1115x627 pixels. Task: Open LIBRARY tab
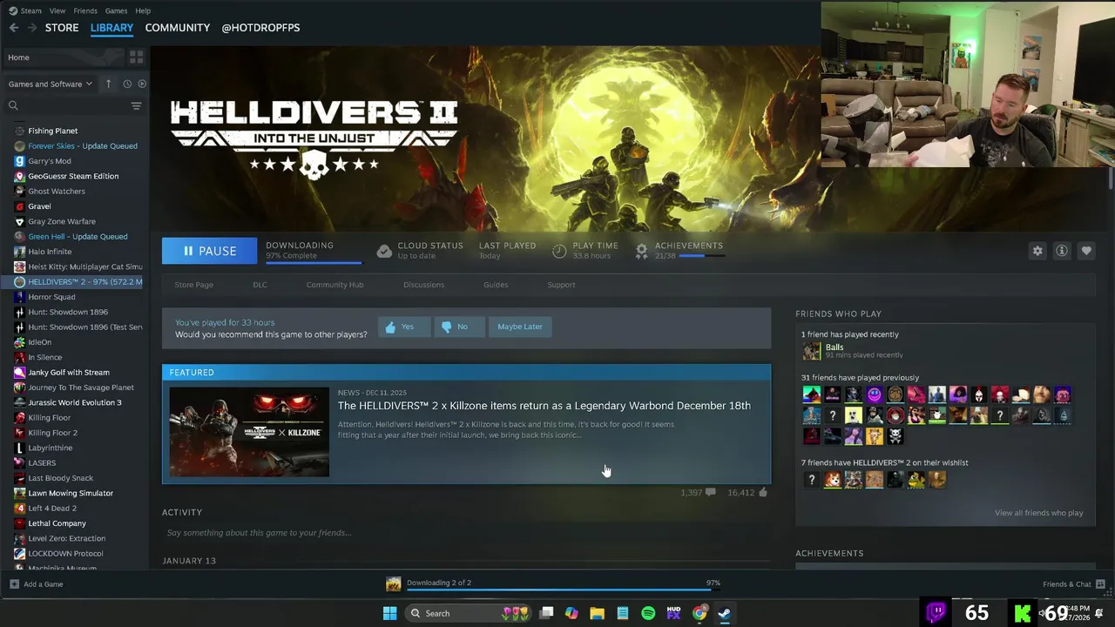point(111,28)
